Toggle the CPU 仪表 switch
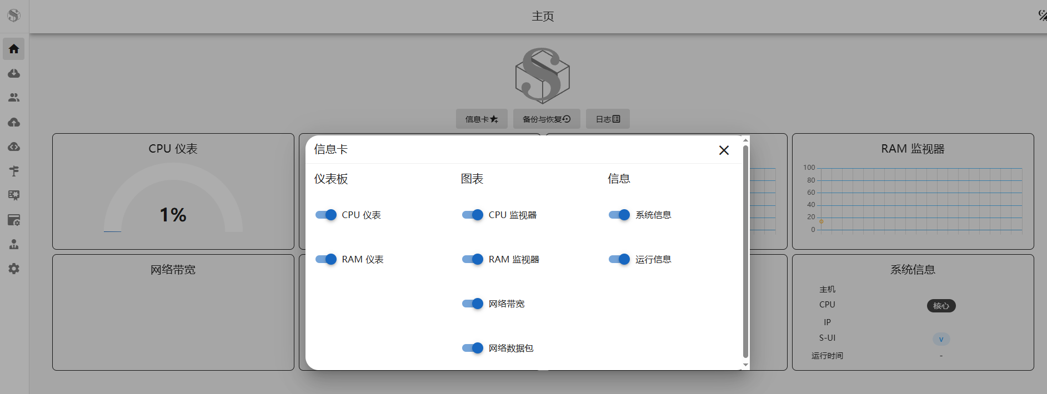This screenshot has height=394, width=1047. click(326, 215)
